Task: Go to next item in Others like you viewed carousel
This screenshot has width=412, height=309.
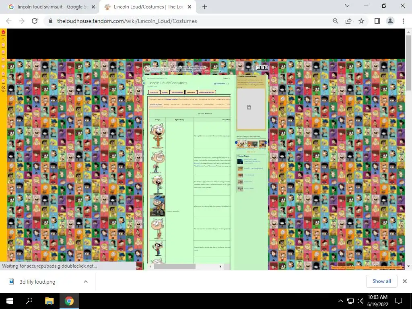Action: [x=266, y=142]
